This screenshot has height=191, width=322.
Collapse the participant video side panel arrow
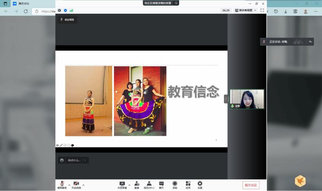tap(226, 99)
